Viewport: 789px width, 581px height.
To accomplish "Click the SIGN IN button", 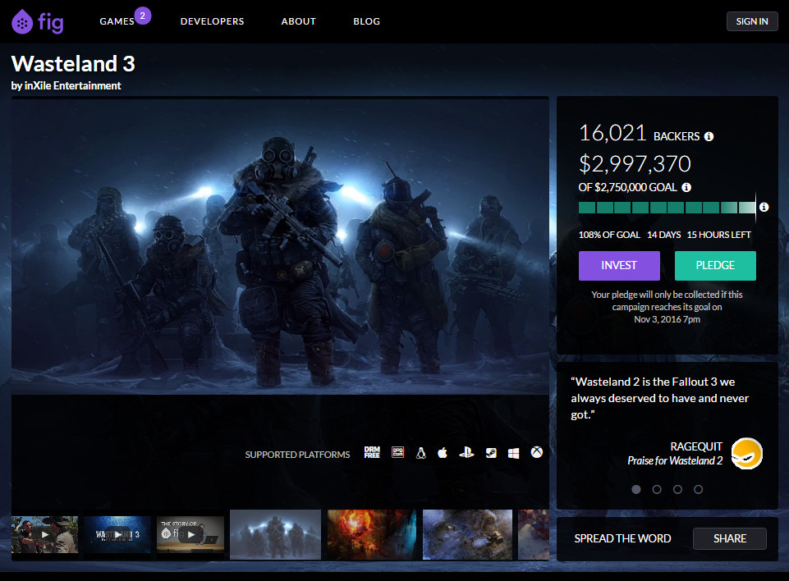I will pos(752,21).
